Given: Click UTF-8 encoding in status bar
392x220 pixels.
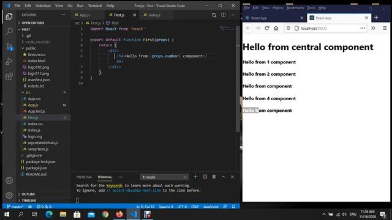Looking at the screenshot, I should pos(182,207).
